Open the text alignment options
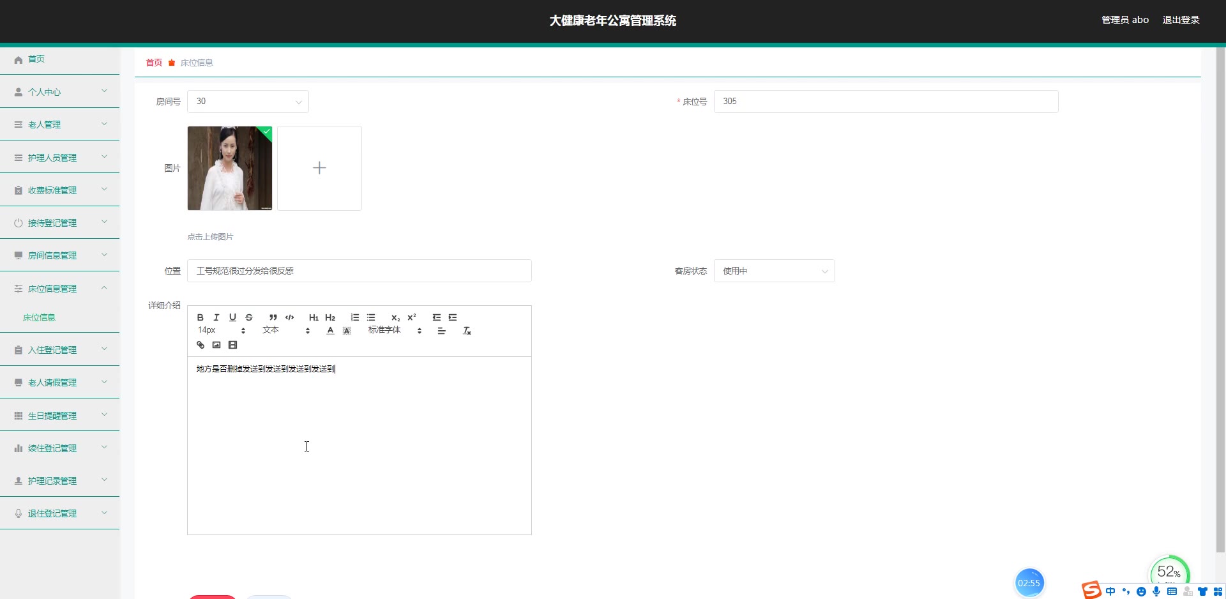The height and width of the screenshot is (599, 1226). tap(441, 331)
